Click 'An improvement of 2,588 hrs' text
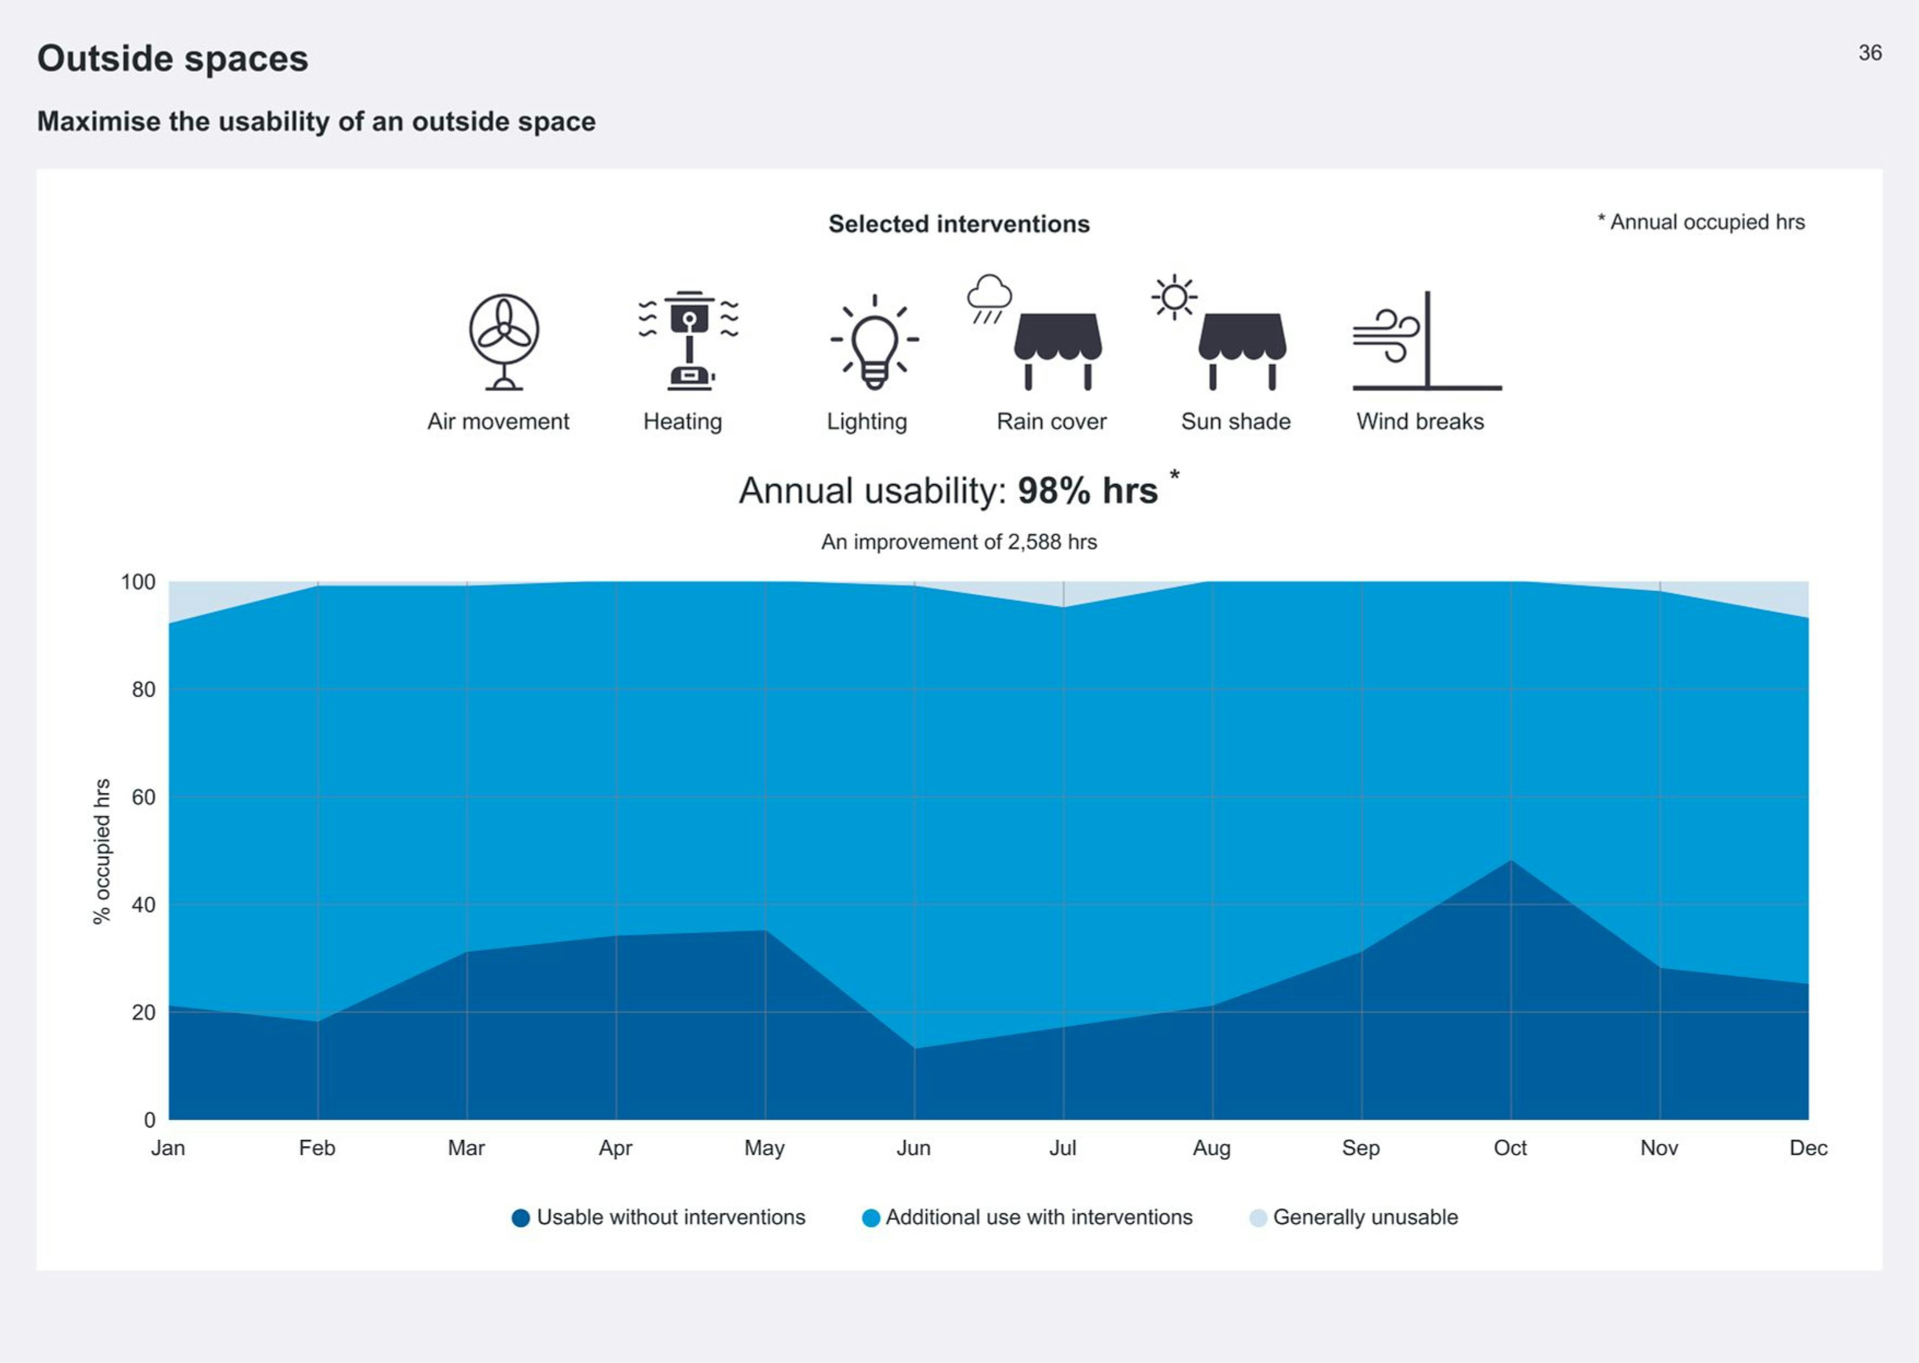 (958, 542)
